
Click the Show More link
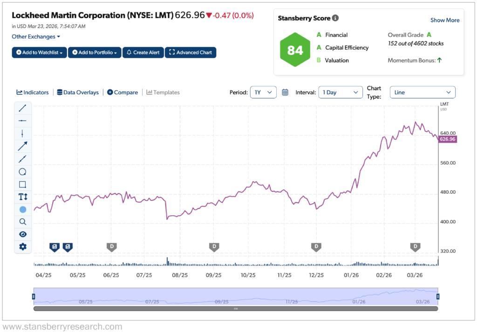pyautogui.click(x=444, y=20)
